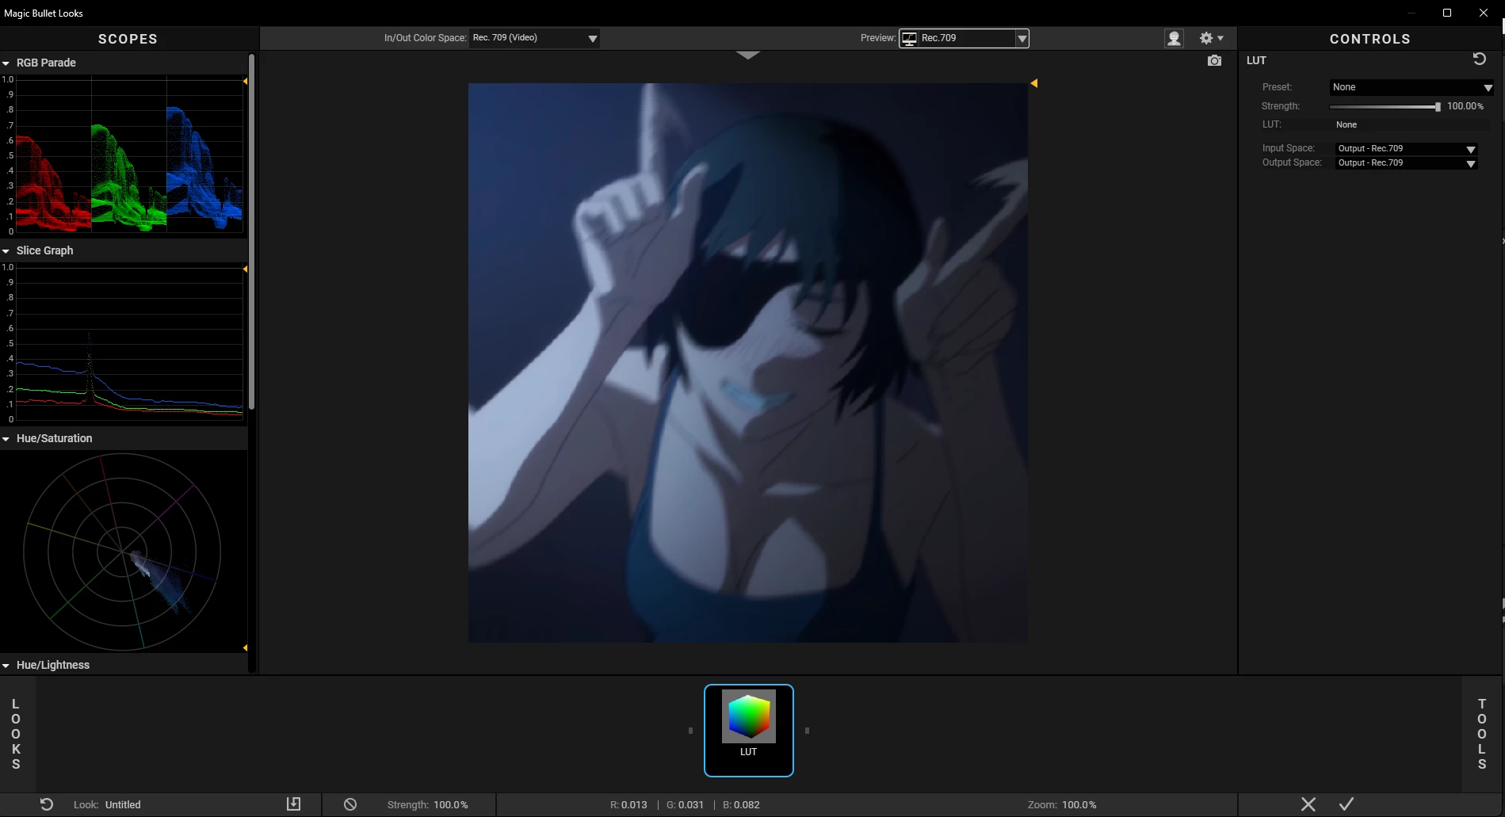The width and height of the screenshot is (1505, 817).
Task: Collapse the Hue/Saturation scope
Action: (x=6, y=439)
